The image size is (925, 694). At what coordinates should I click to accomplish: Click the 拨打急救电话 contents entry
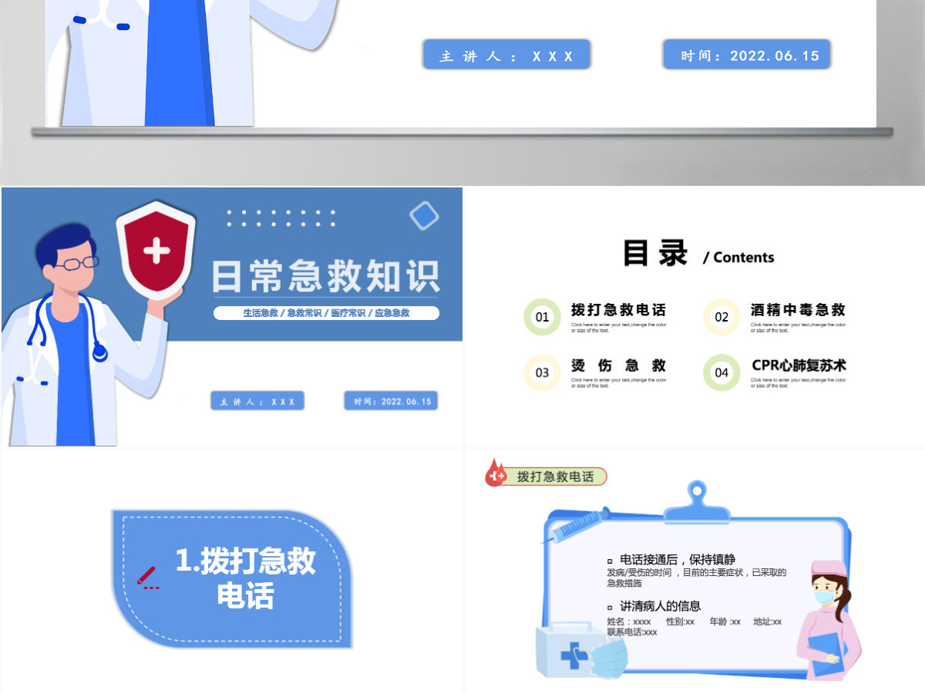[618, 310]
